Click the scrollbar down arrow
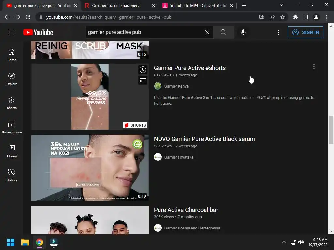Image resolution: width=334 pixels, height=250 pixels. [331, 231]
